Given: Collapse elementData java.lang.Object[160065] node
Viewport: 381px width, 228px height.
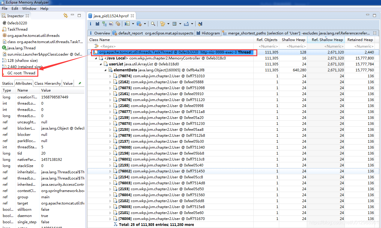Looking at the screenshot, I should (x=105, y=70).
